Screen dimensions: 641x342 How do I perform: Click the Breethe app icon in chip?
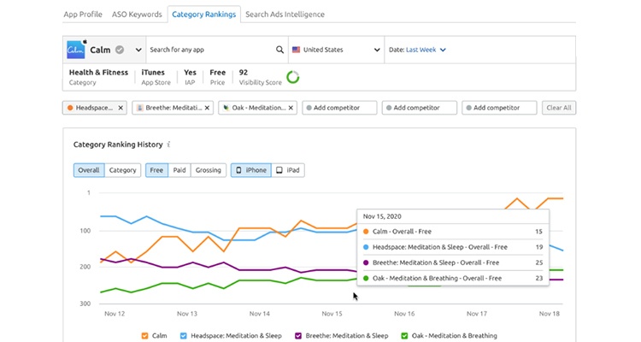pyautogui.click(x=140, y=108)
